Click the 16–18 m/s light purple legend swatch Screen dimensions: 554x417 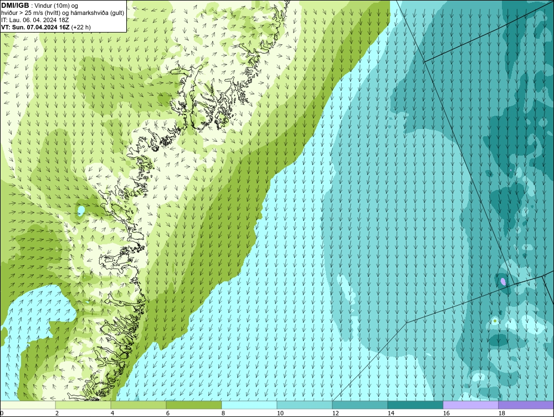click(x=470, y=405)
